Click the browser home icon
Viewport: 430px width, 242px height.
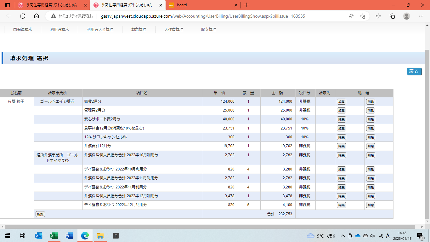(37, 16)
